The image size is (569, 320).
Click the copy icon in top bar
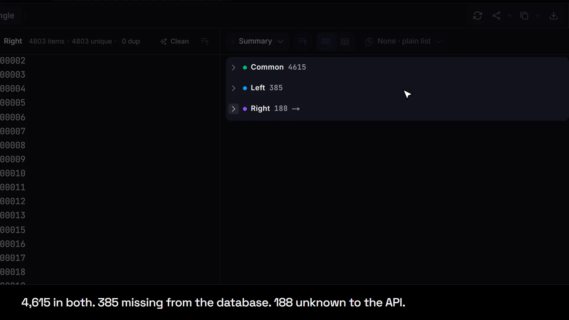click(524, 16)
